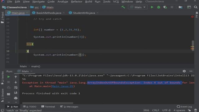Open the Event Log
199x112 pixels.
point(184,107)
